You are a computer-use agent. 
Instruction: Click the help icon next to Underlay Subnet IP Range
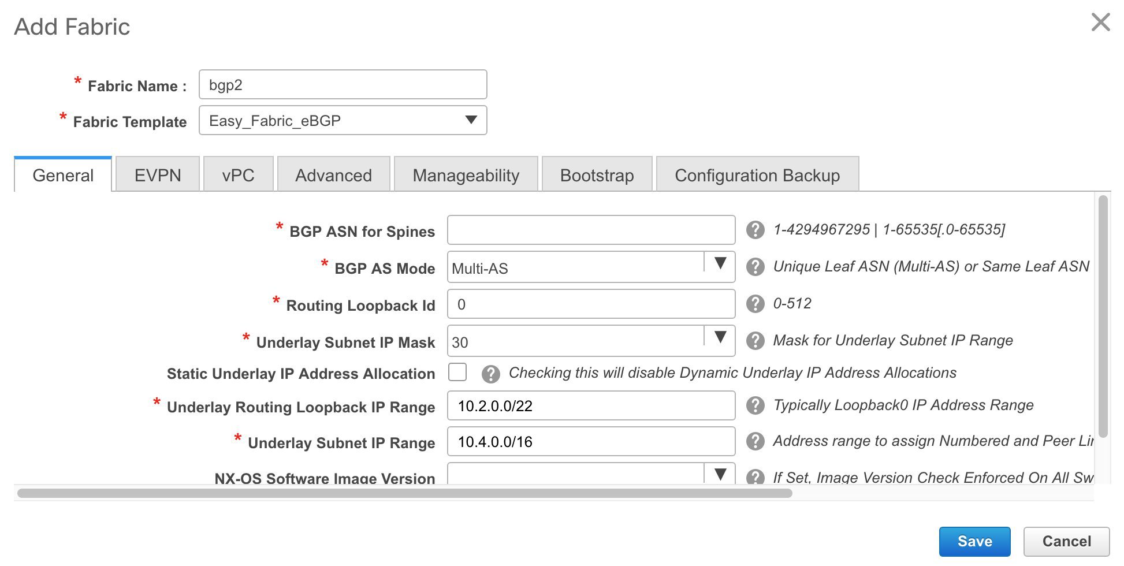(755, 441)
